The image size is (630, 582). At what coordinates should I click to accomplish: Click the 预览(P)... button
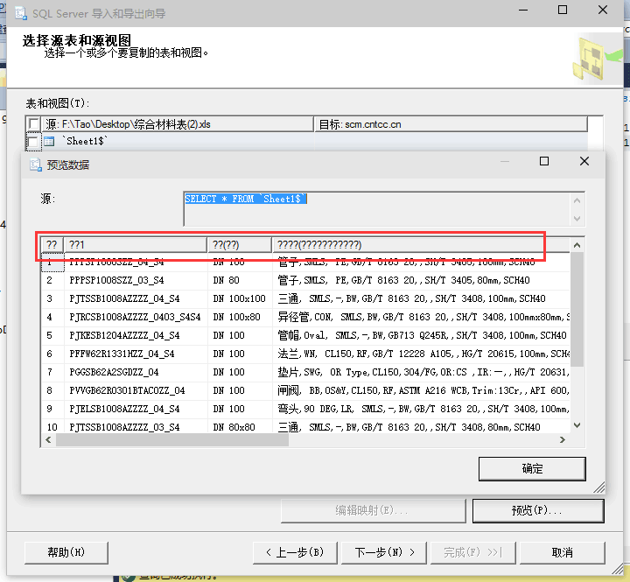538,511
